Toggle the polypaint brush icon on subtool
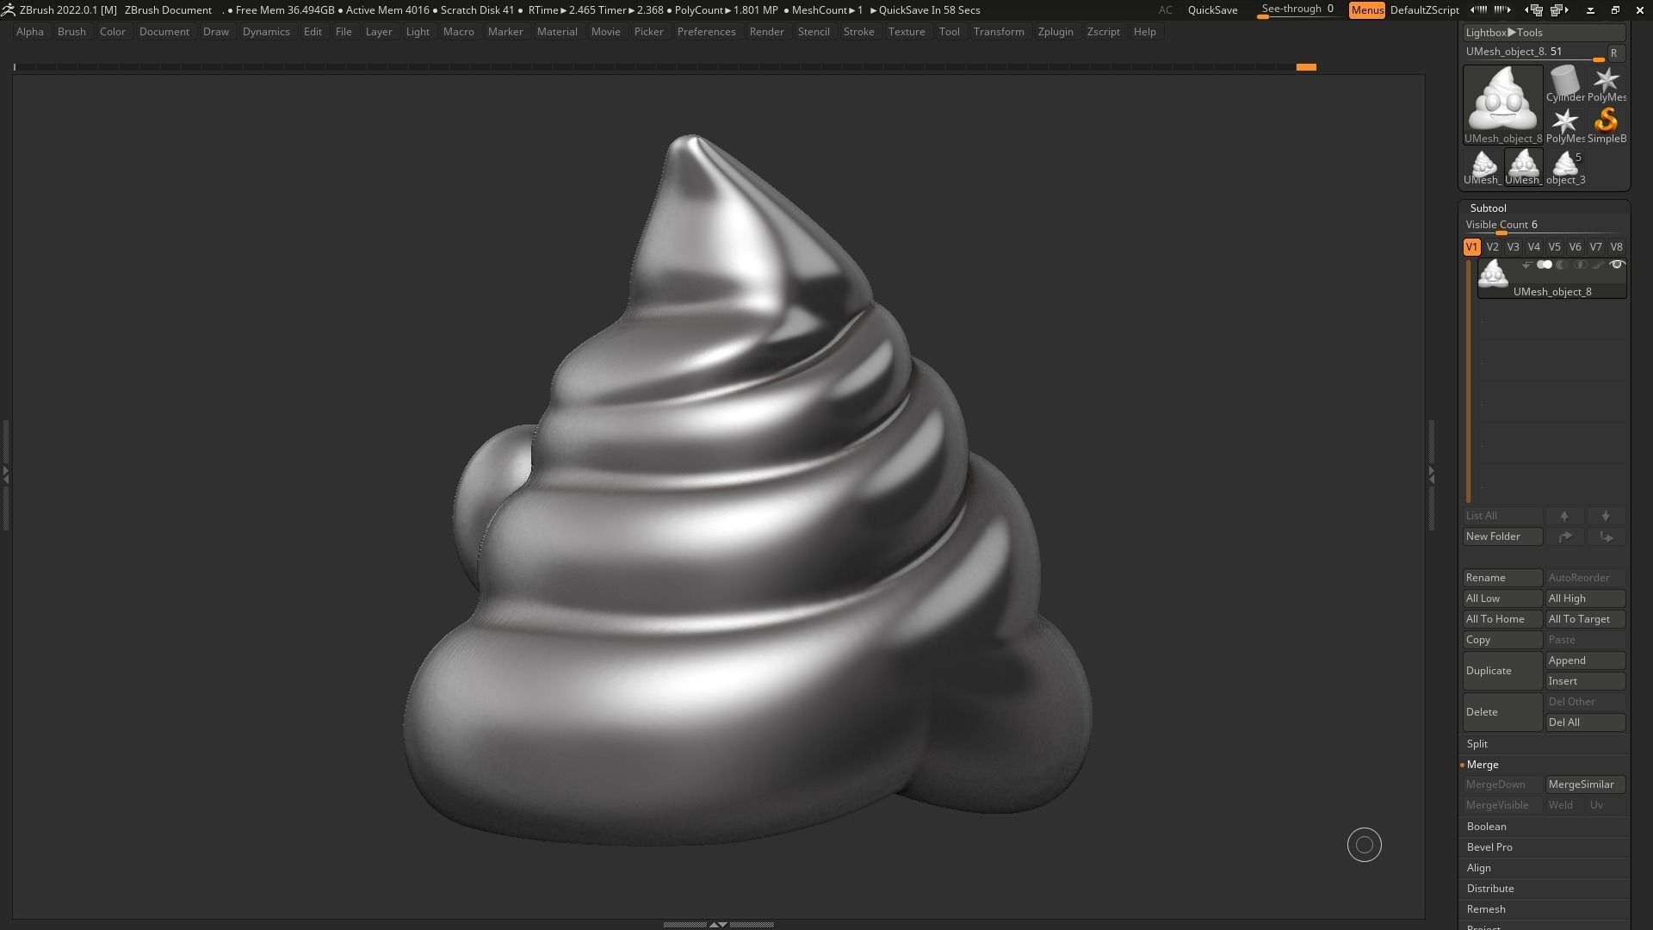This screenshot has width=1653, height=930. click(x=1598, y=265)
